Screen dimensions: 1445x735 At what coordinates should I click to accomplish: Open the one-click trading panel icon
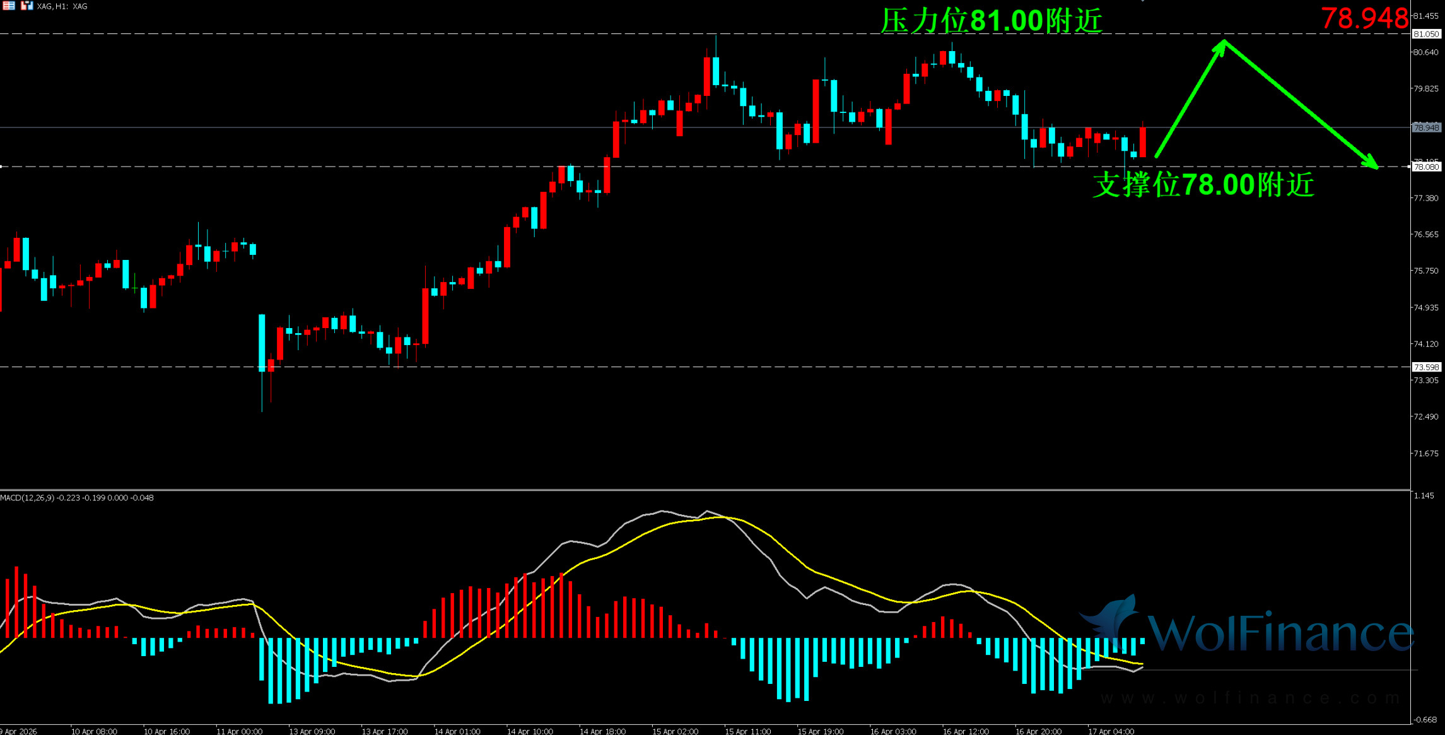click(x=26, y=6)
